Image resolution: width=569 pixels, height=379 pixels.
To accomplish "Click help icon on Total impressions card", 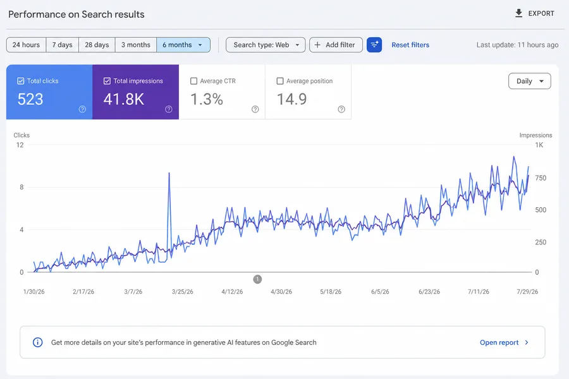I will click(x=169, y=109).
